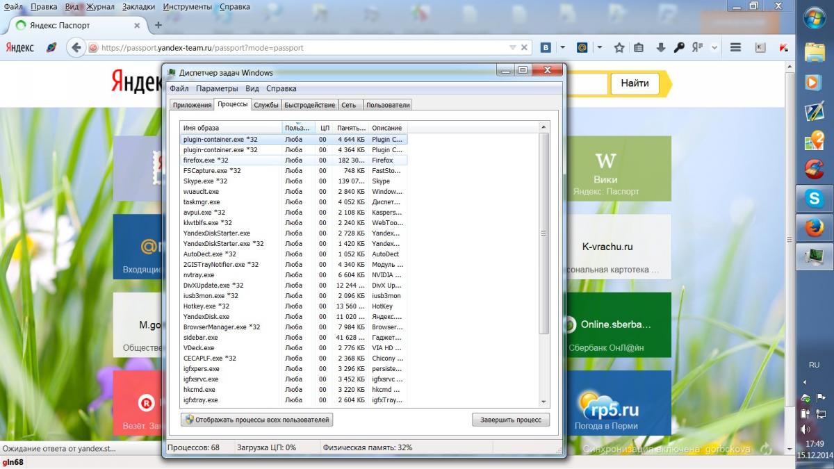The image size is (834, 469).
Task: Click the volume speaker tray icon
Action: point(806,429)
